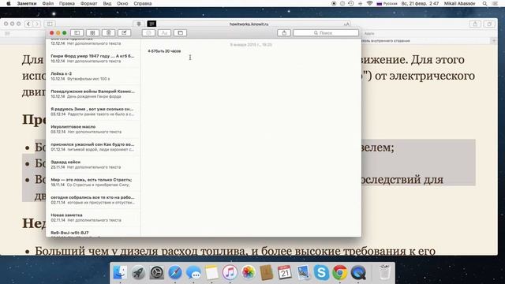Open Skype from the Dock
The height and width of the screenshot is (284, 505).
(321, 273)
